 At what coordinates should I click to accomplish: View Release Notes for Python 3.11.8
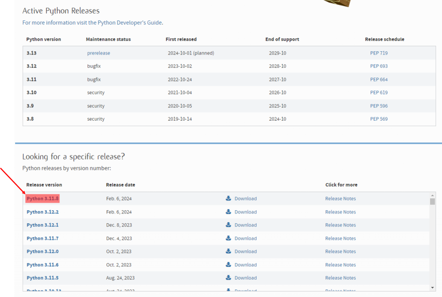(341, 199)
